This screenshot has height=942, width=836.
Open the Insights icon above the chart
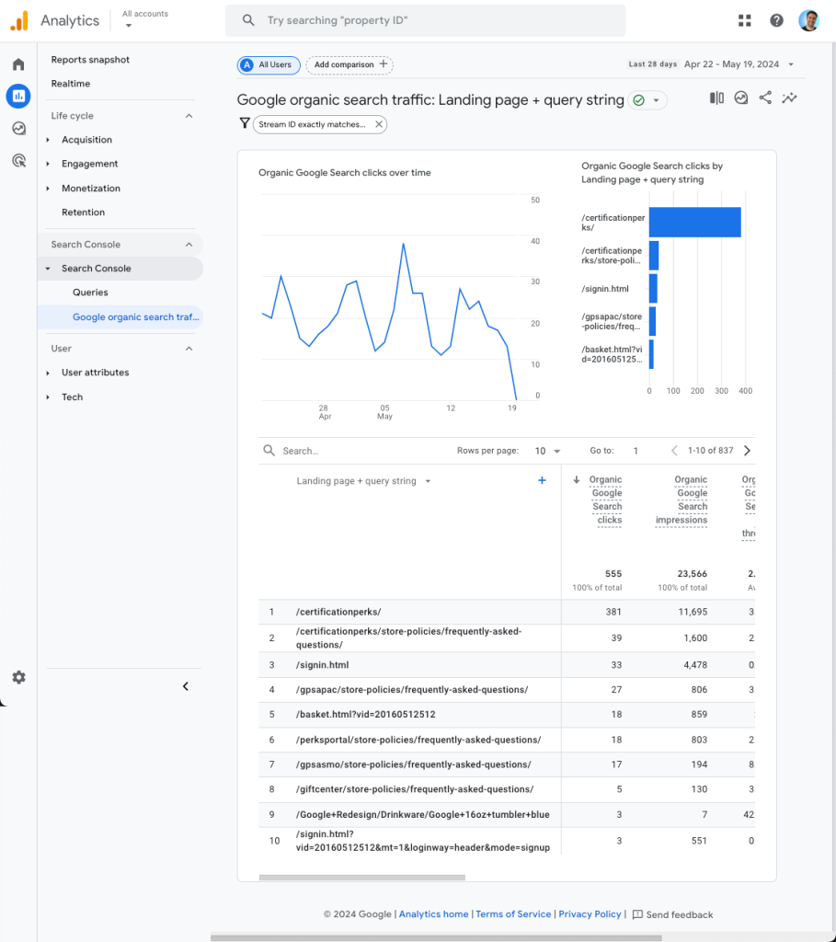[x=741, y=98]
